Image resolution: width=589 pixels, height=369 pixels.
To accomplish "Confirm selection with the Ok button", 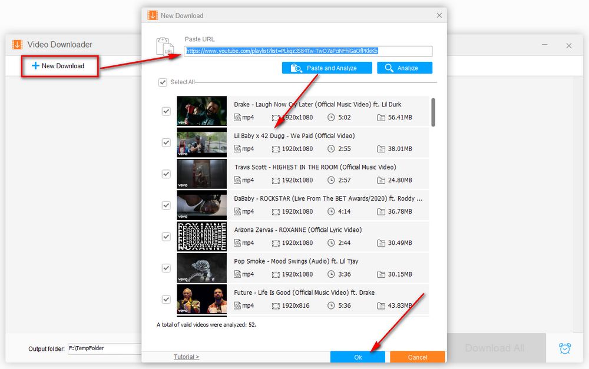I will [x=358, y=357].
